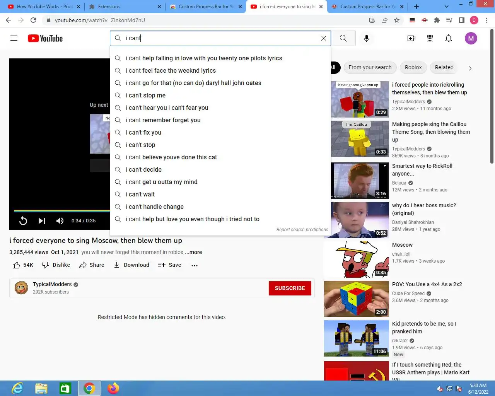The width and height of the screenshot is (495, 396).
Task: Pick suggestion 'i cant feel face the weeknd lyrics'
Action: pyautogui.click(x=220, y=70)
